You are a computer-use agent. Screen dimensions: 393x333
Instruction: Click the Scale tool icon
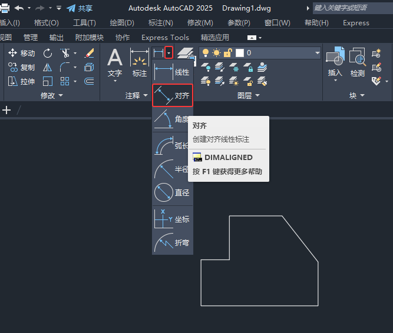pos(47,81)
